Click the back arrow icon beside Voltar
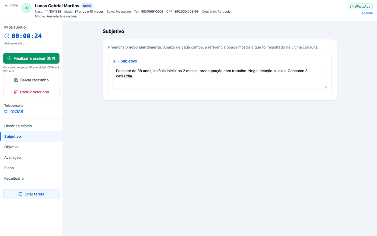 click(6, 5)
